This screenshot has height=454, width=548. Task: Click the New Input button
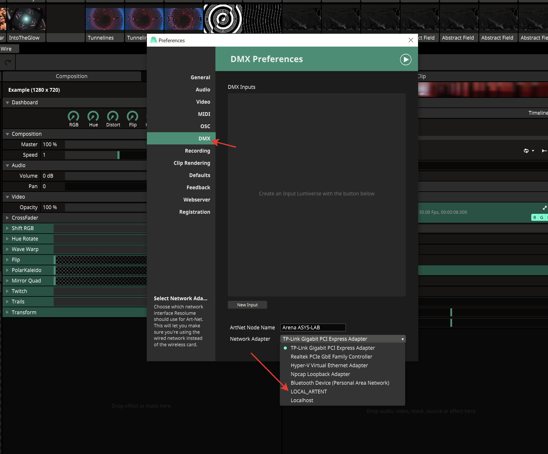pos(247,305)
